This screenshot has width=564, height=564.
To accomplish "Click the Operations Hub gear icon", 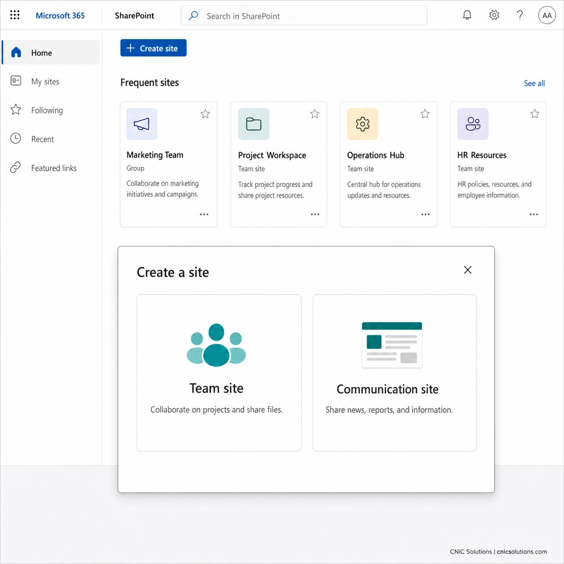I will click(x=362, y=124).
